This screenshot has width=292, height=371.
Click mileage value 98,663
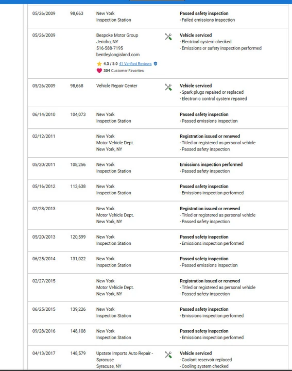pos(77,13)
